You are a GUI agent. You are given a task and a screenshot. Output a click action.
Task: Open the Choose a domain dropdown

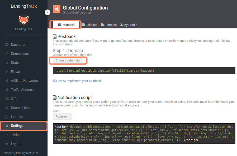tap(68, 61)
